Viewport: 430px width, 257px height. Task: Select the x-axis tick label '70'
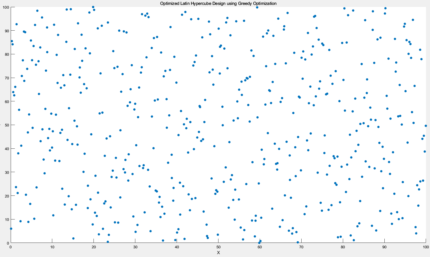coord(301,247)
